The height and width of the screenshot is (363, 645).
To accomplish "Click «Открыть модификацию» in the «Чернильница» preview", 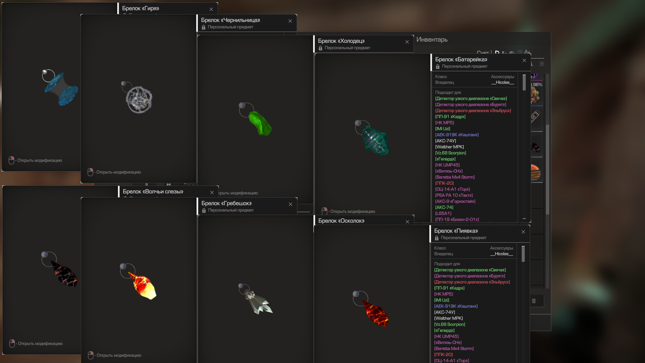I will (x=119, y=172).
